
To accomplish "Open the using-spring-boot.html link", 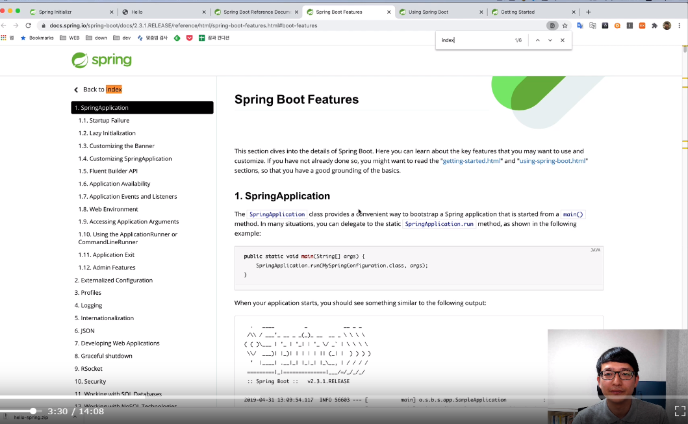I will click(552, 161).
